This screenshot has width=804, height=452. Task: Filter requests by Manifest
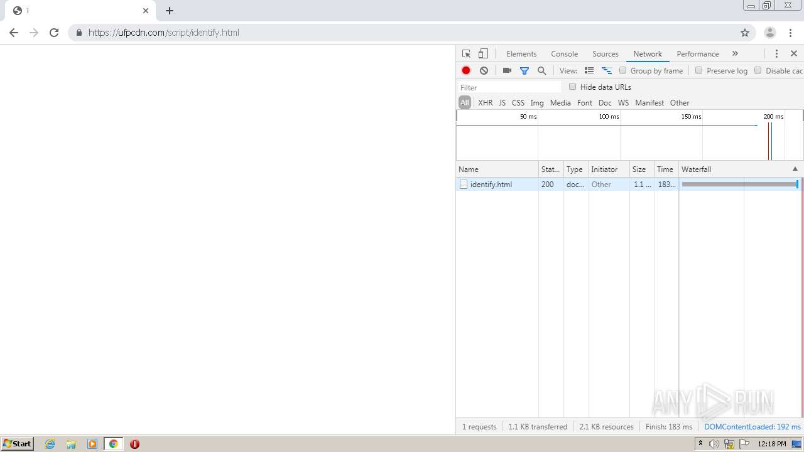click(649, 102)
